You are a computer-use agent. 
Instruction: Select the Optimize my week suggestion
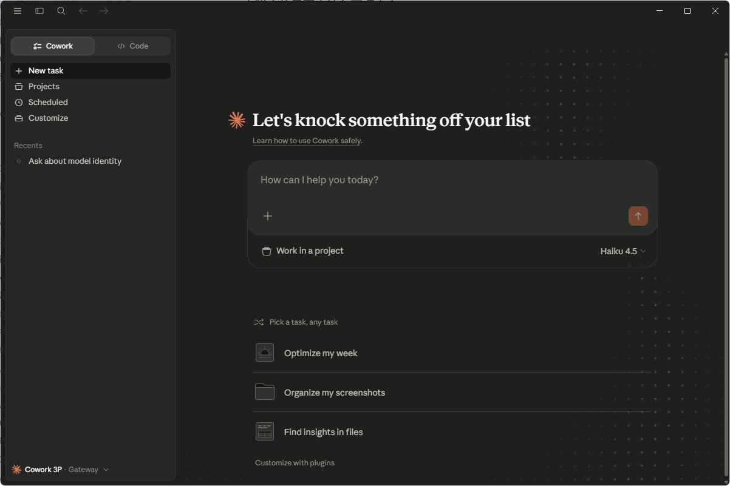452,353
